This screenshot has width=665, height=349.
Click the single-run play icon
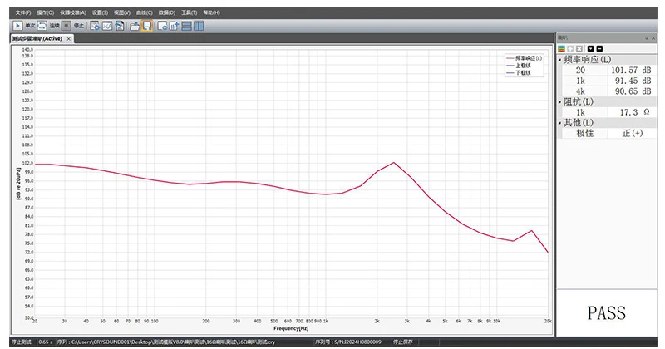click(x=18, y=26)
